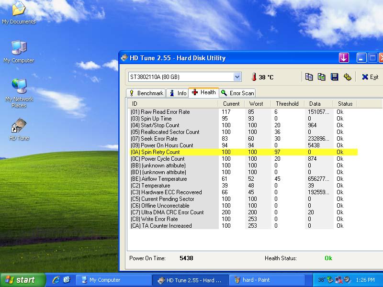Click the purple down-arrow title bar button
The image size is (383, 287).
(x=344, y=58)
